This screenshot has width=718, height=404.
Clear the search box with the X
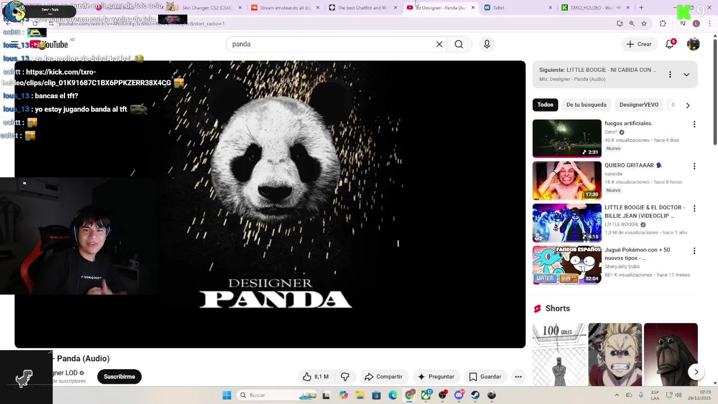pyautogui.click(x=439, y=44)
